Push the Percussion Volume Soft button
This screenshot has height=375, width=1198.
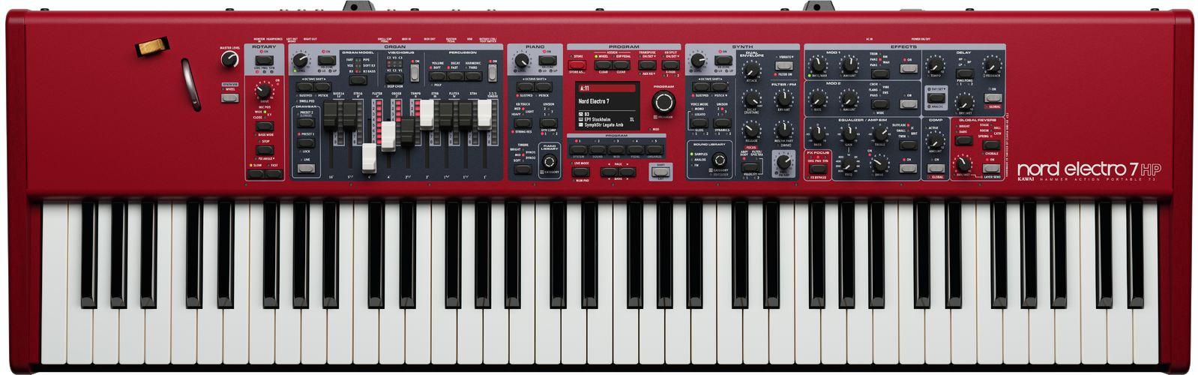point(438,76)
